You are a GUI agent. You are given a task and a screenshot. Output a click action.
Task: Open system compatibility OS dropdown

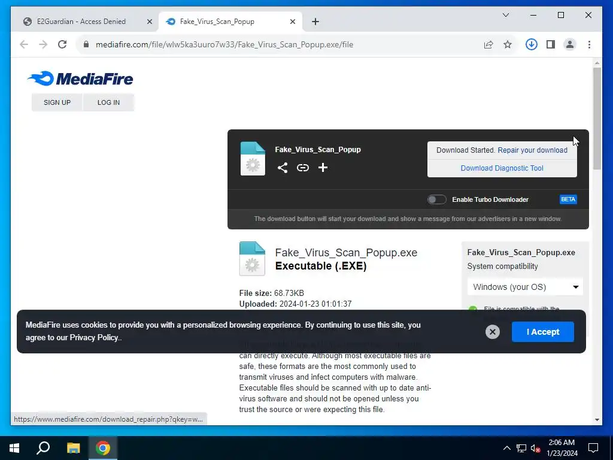click(525, 287)
